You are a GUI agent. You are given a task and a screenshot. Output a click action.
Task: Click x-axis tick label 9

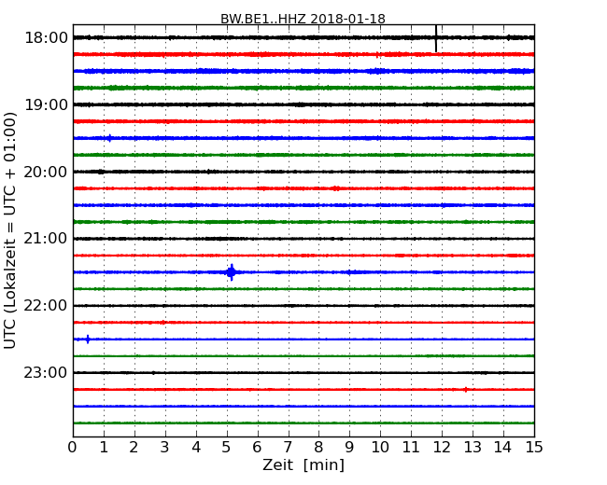point(349,447)
